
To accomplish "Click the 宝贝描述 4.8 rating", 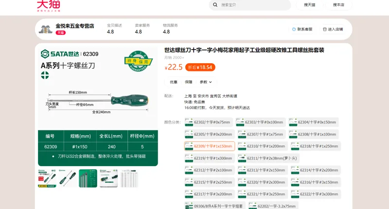I will 114,29.
